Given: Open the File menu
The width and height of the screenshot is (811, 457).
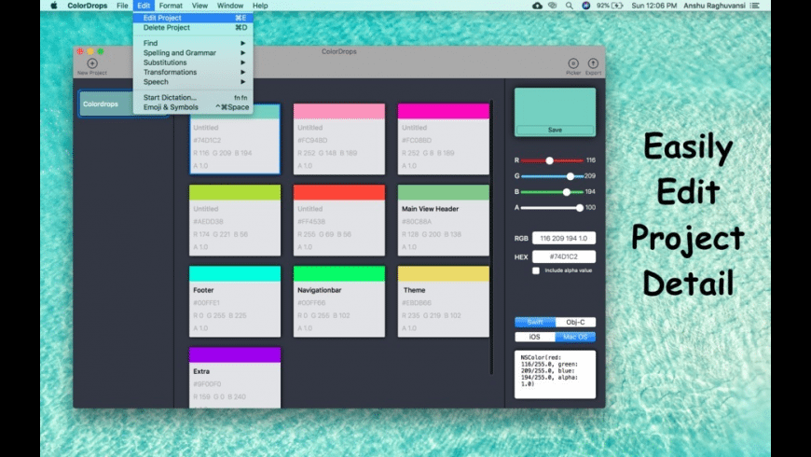Looking at the screenshot, I should [x=122, y=6].
